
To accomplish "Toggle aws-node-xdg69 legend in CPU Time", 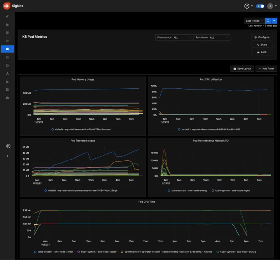I will (97, 252).
